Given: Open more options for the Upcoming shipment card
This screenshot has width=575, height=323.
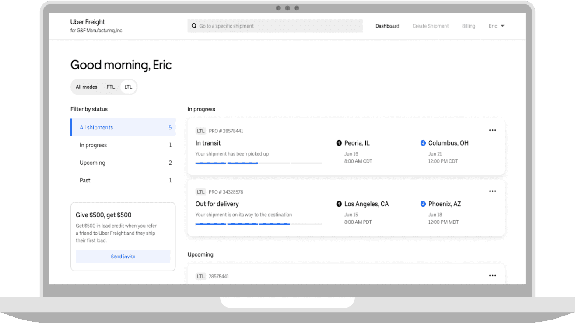Looking at the screenshot, I should click(492, 276).
